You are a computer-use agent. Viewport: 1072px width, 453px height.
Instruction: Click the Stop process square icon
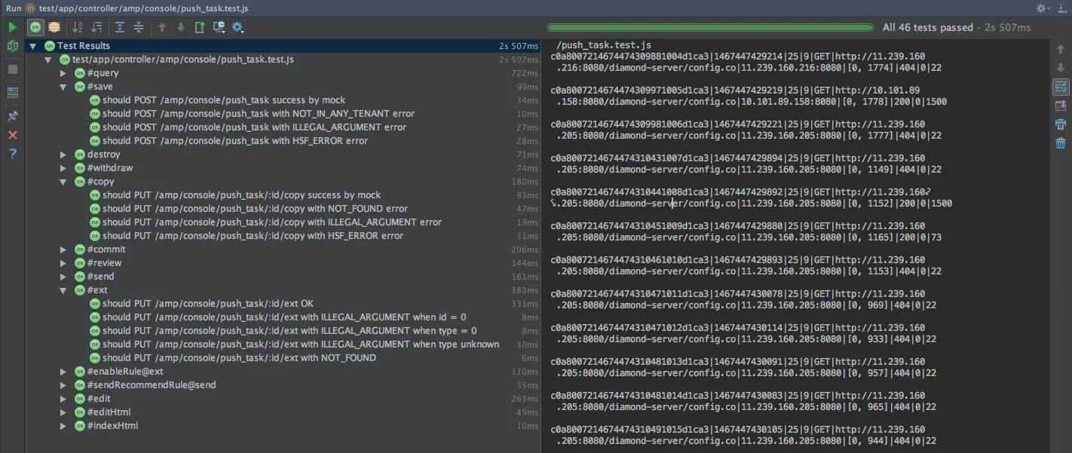click(x=12, y=69)
